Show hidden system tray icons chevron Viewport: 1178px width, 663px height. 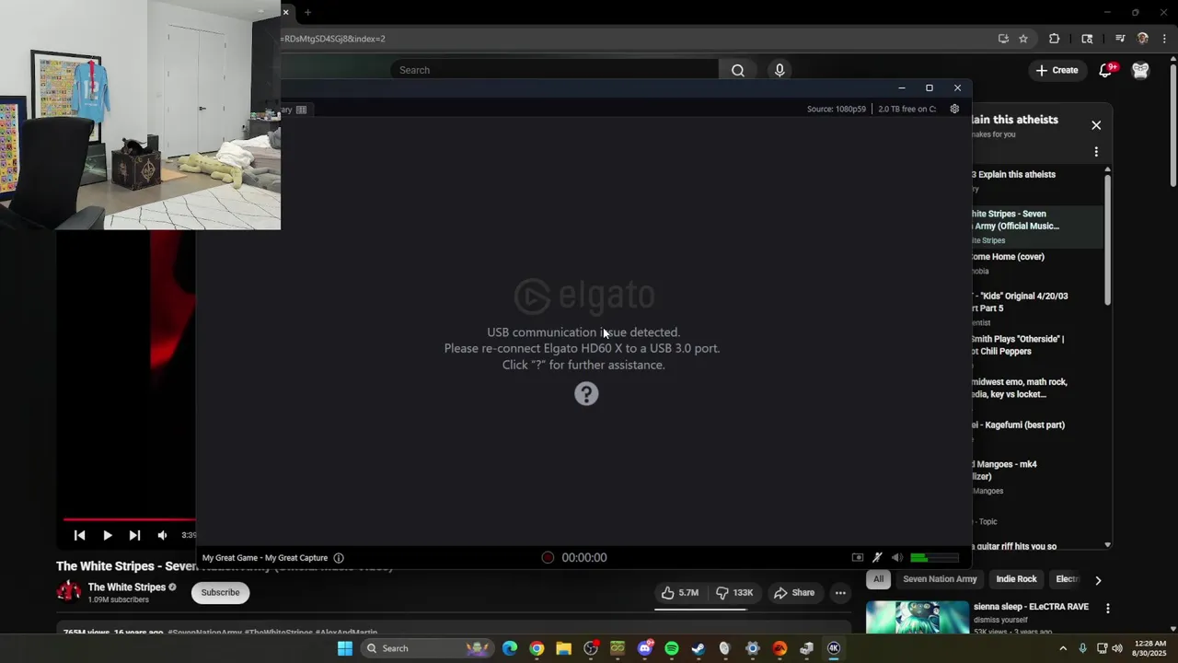(1063, 648)
